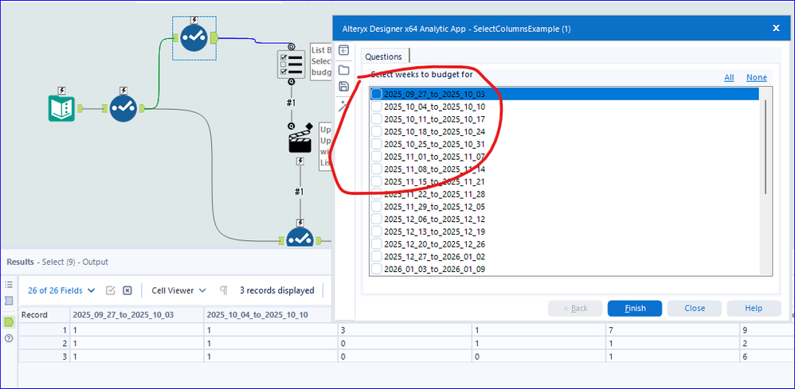Click the All link
The height and width of the screenshot is (389, 795).
[x=729, y=77]
